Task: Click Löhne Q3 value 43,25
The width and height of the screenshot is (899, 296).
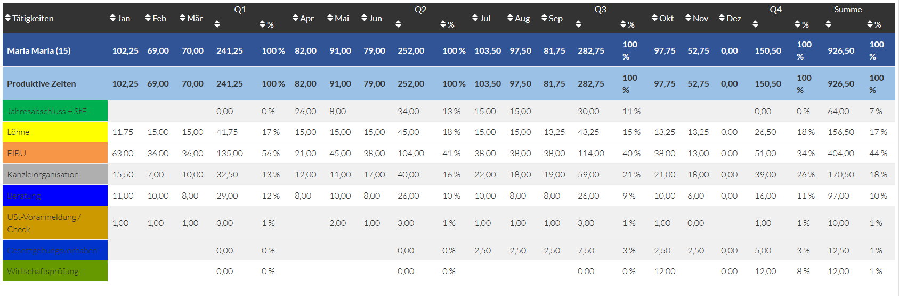Action: click(x=588, y=132)
